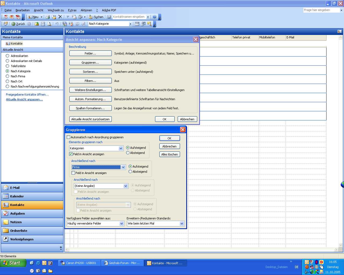The height and width of the screenshot is (275, 344).
Task: Click the Mobiltelefon column header
Action: click(x=272, y=37)
